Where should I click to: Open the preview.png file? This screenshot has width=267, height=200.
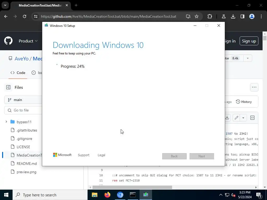click(x=26, y=172)
